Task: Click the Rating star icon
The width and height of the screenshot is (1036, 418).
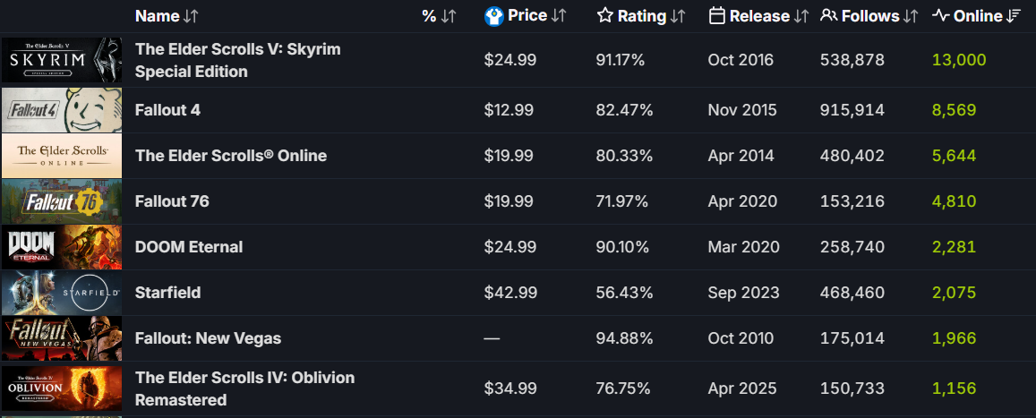Action: (x=605, y=16)
